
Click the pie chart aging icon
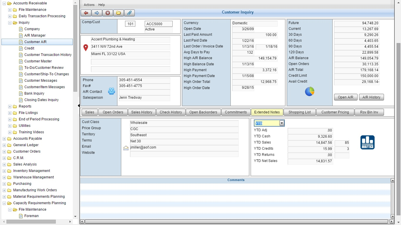(310, 91)
